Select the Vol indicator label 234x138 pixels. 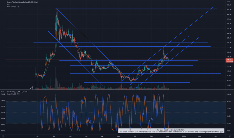[x=8, y=4]
